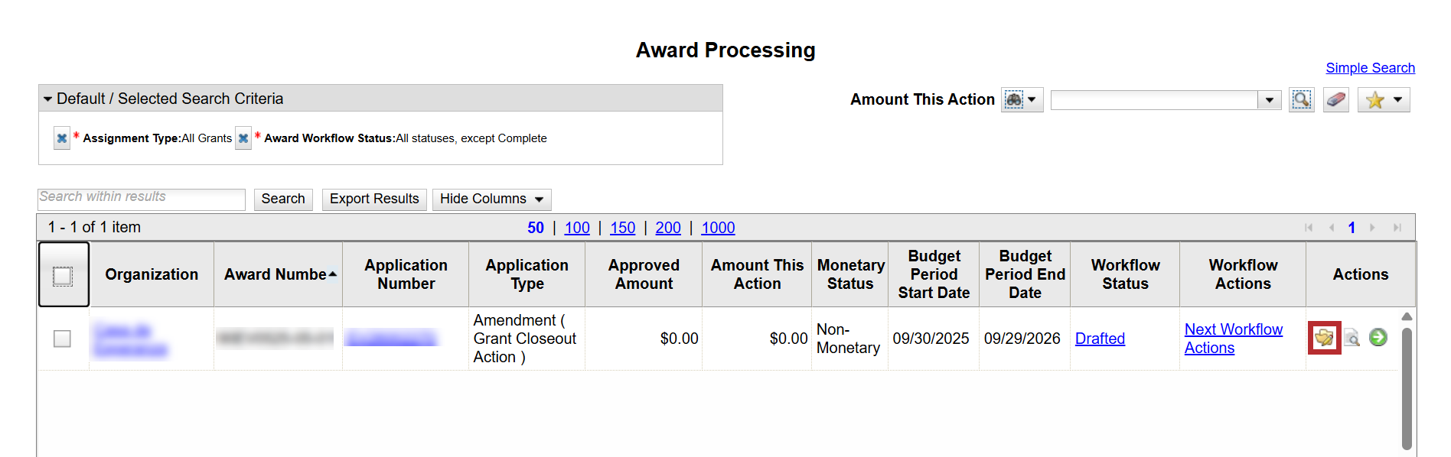Click the magnifying glass search icon
Viewport: 1451px width, 457px height.
[1301, 99]
